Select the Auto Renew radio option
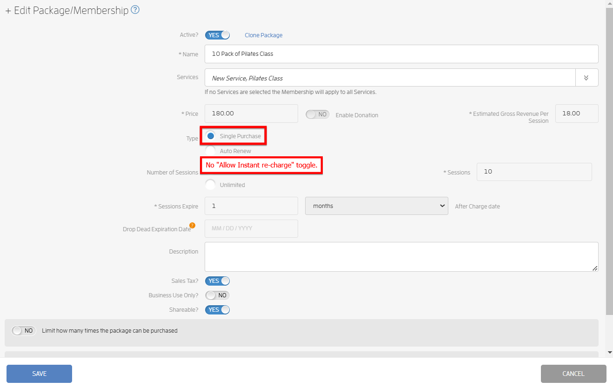 [x=211, y=151]
